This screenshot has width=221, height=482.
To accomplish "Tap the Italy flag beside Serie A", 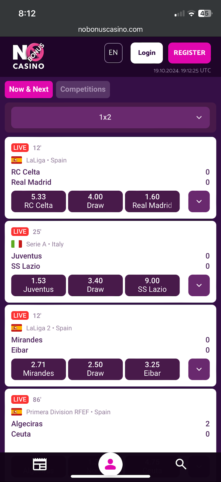I will click(x=17, y=244).
